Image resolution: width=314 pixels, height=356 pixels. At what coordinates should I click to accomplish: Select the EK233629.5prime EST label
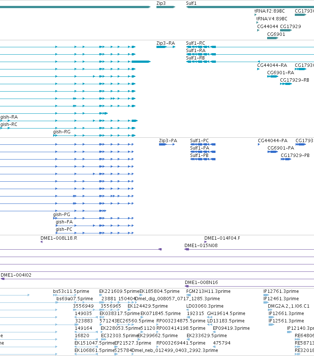pyautogui.click(x=207, y=335)
